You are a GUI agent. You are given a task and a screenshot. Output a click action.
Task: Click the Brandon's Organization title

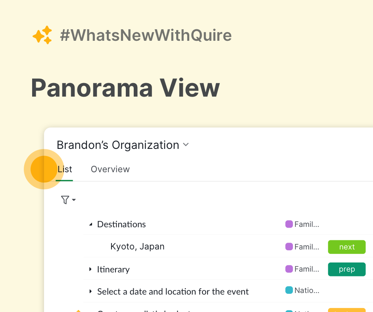(x=118, y=145)
